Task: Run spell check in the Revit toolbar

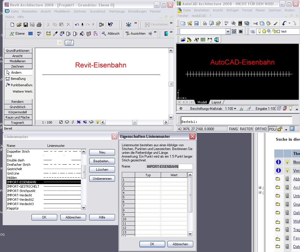Action: (39, 34)
